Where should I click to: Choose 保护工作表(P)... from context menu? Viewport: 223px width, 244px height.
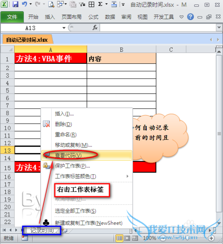(x=87, y=166)
